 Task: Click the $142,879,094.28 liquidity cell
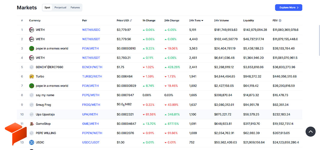pyautogui.click(x=255, y=30)
